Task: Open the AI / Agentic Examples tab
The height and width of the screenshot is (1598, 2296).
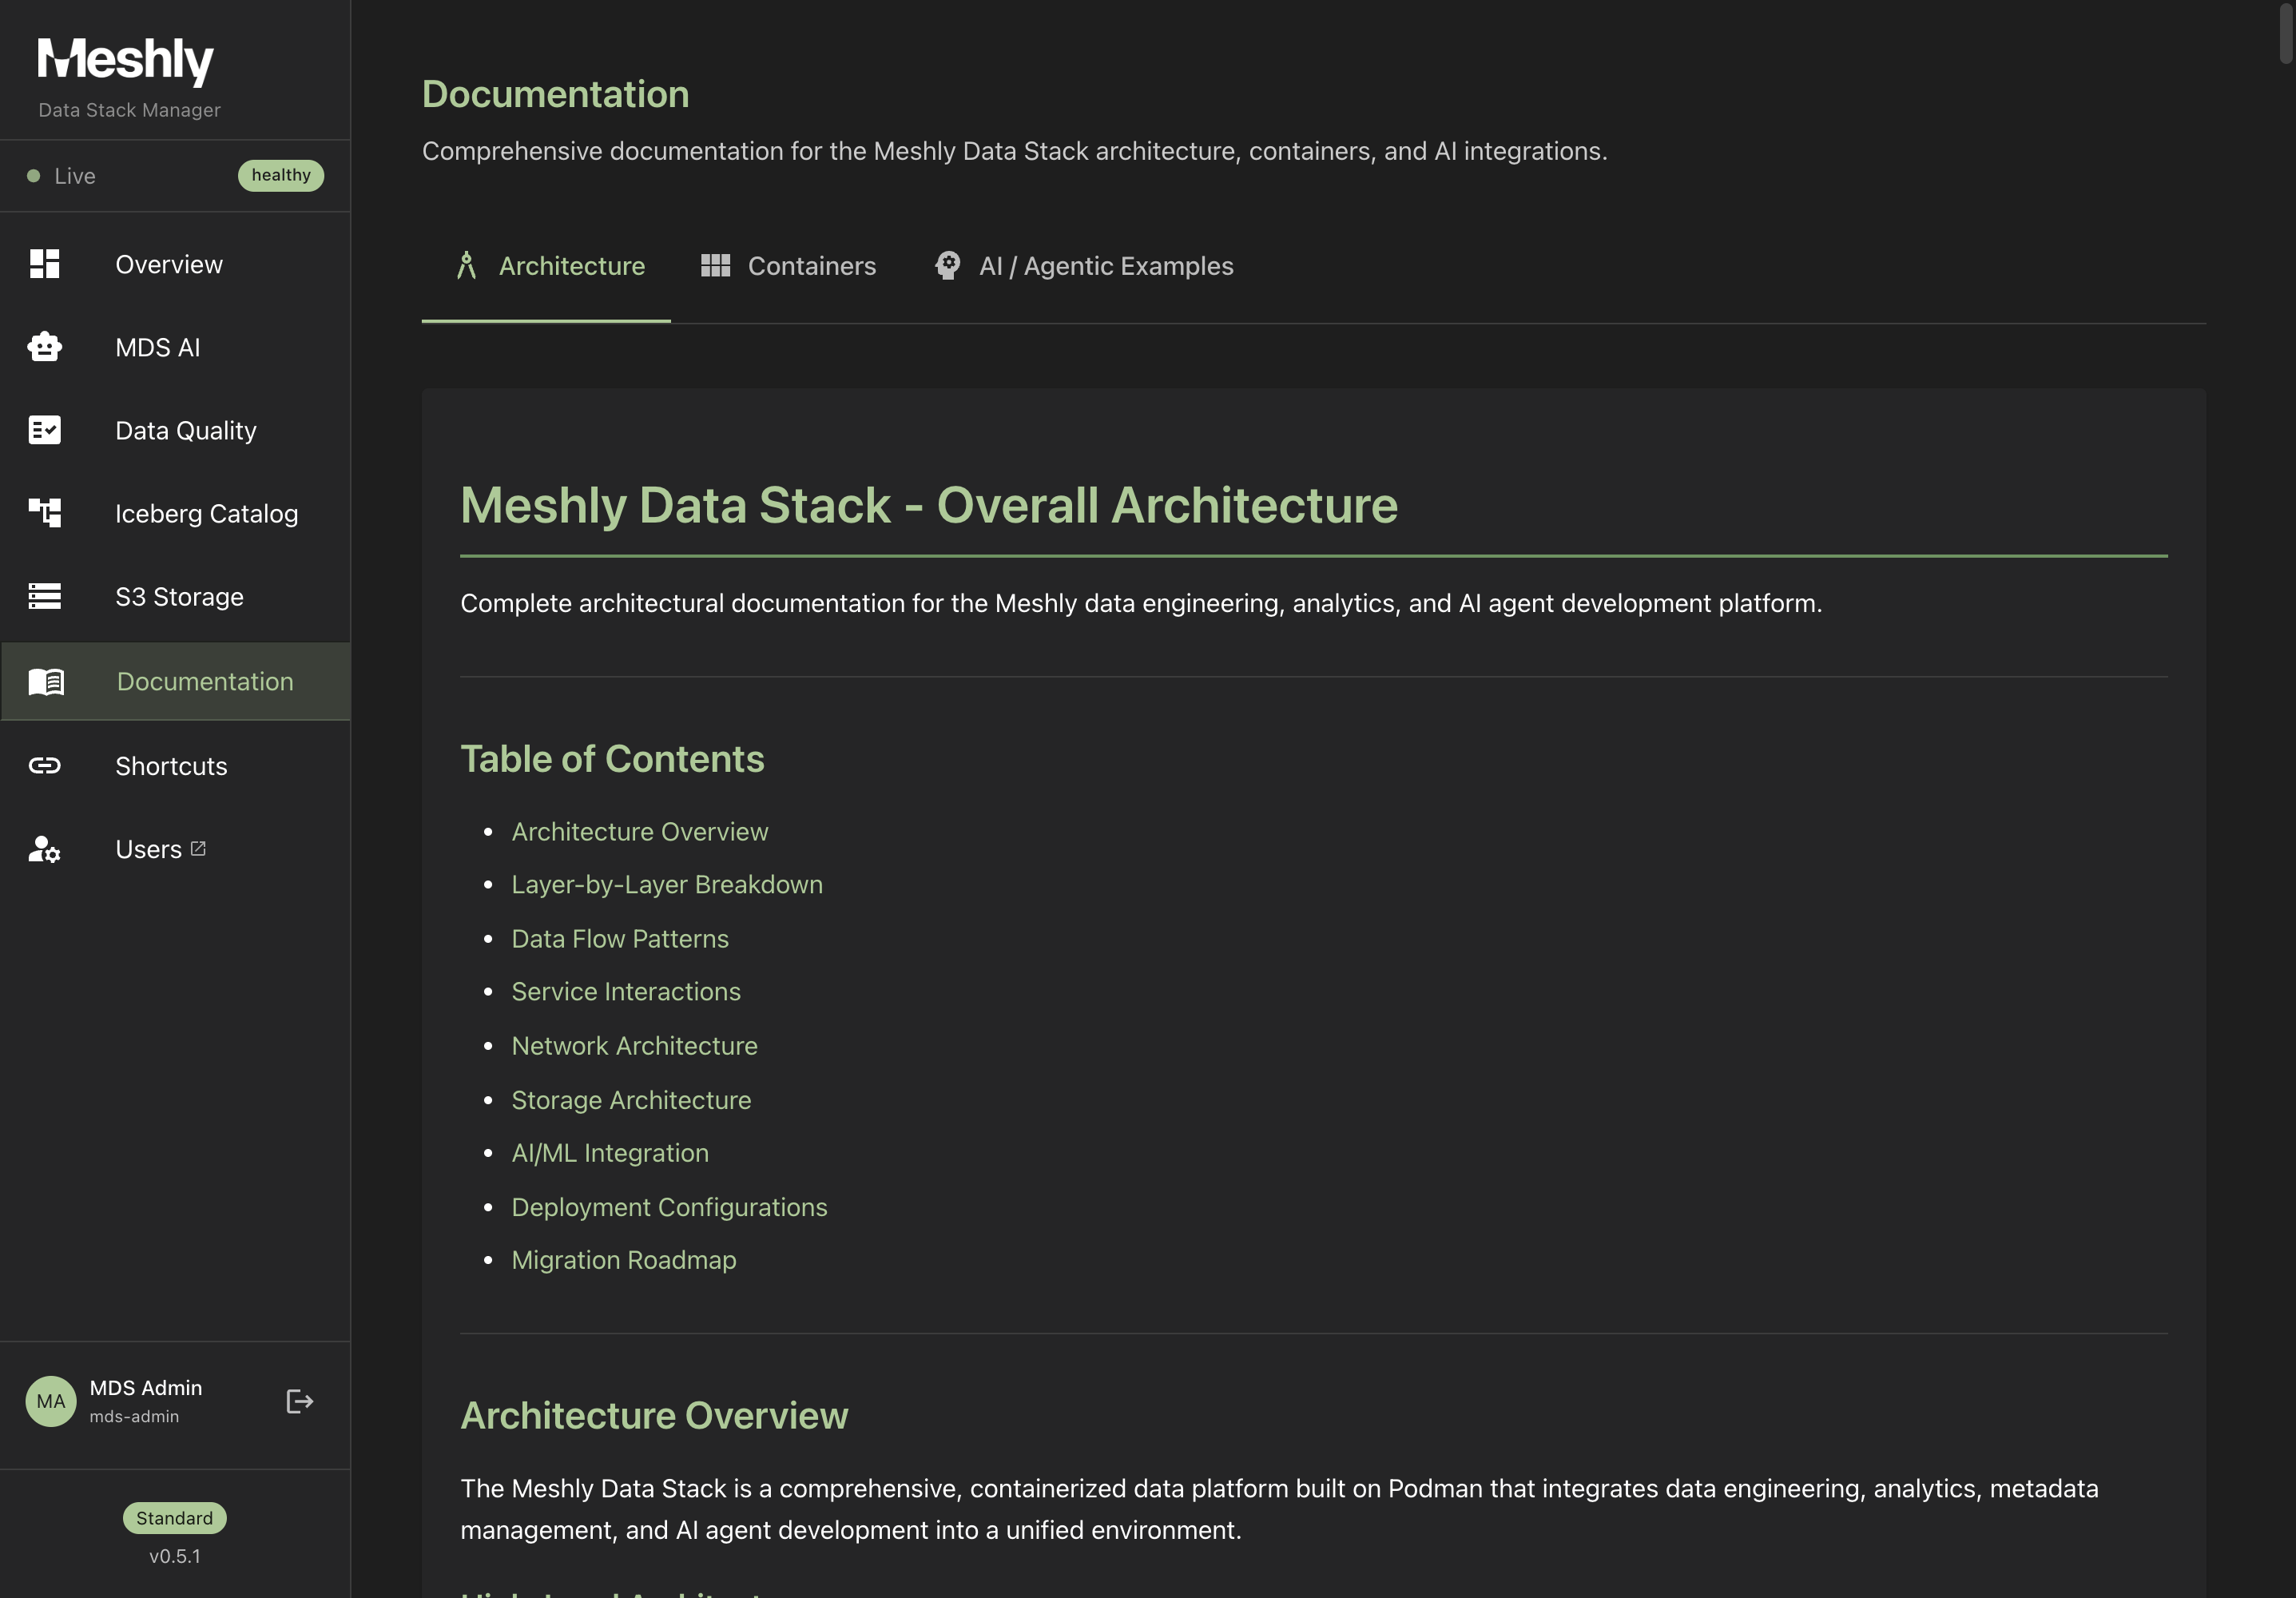Action: [x=1085, y=266]
